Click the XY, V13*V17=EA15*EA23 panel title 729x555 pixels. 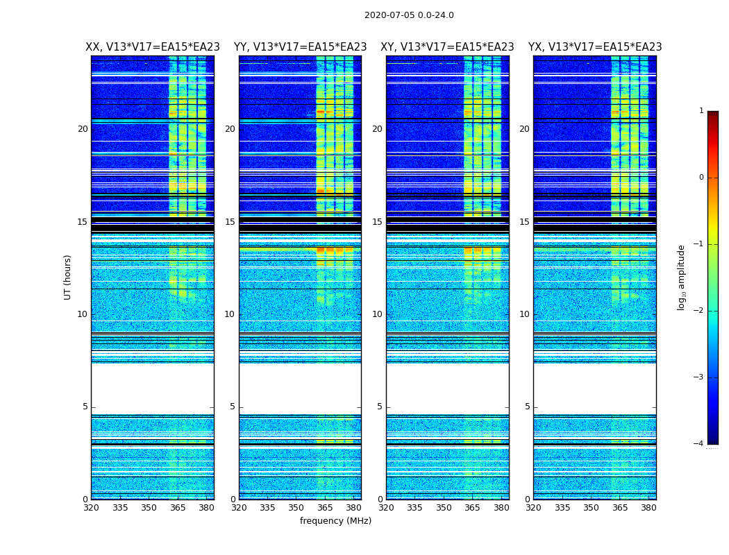447,47
